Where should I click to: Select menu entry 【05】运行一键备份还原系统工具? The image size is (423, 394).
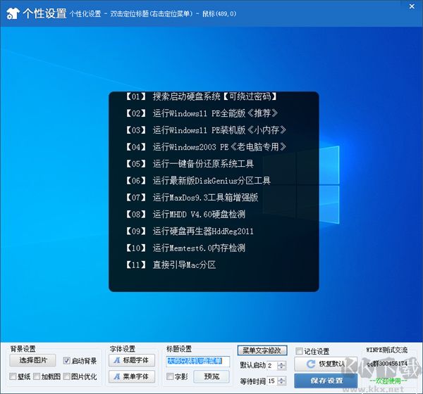(190, 164)
